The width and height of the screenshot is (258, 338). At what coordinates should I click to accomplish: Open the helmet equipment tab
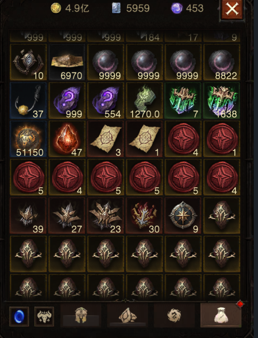(81, 315)
